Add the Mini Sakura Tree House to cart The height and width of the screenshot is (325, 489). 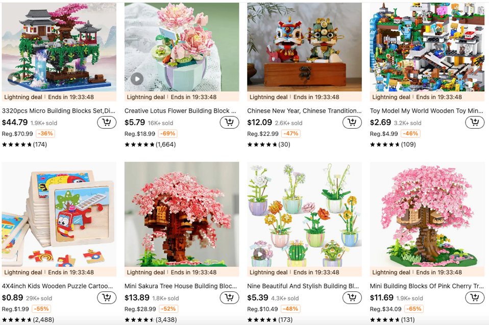coord(230,297)
